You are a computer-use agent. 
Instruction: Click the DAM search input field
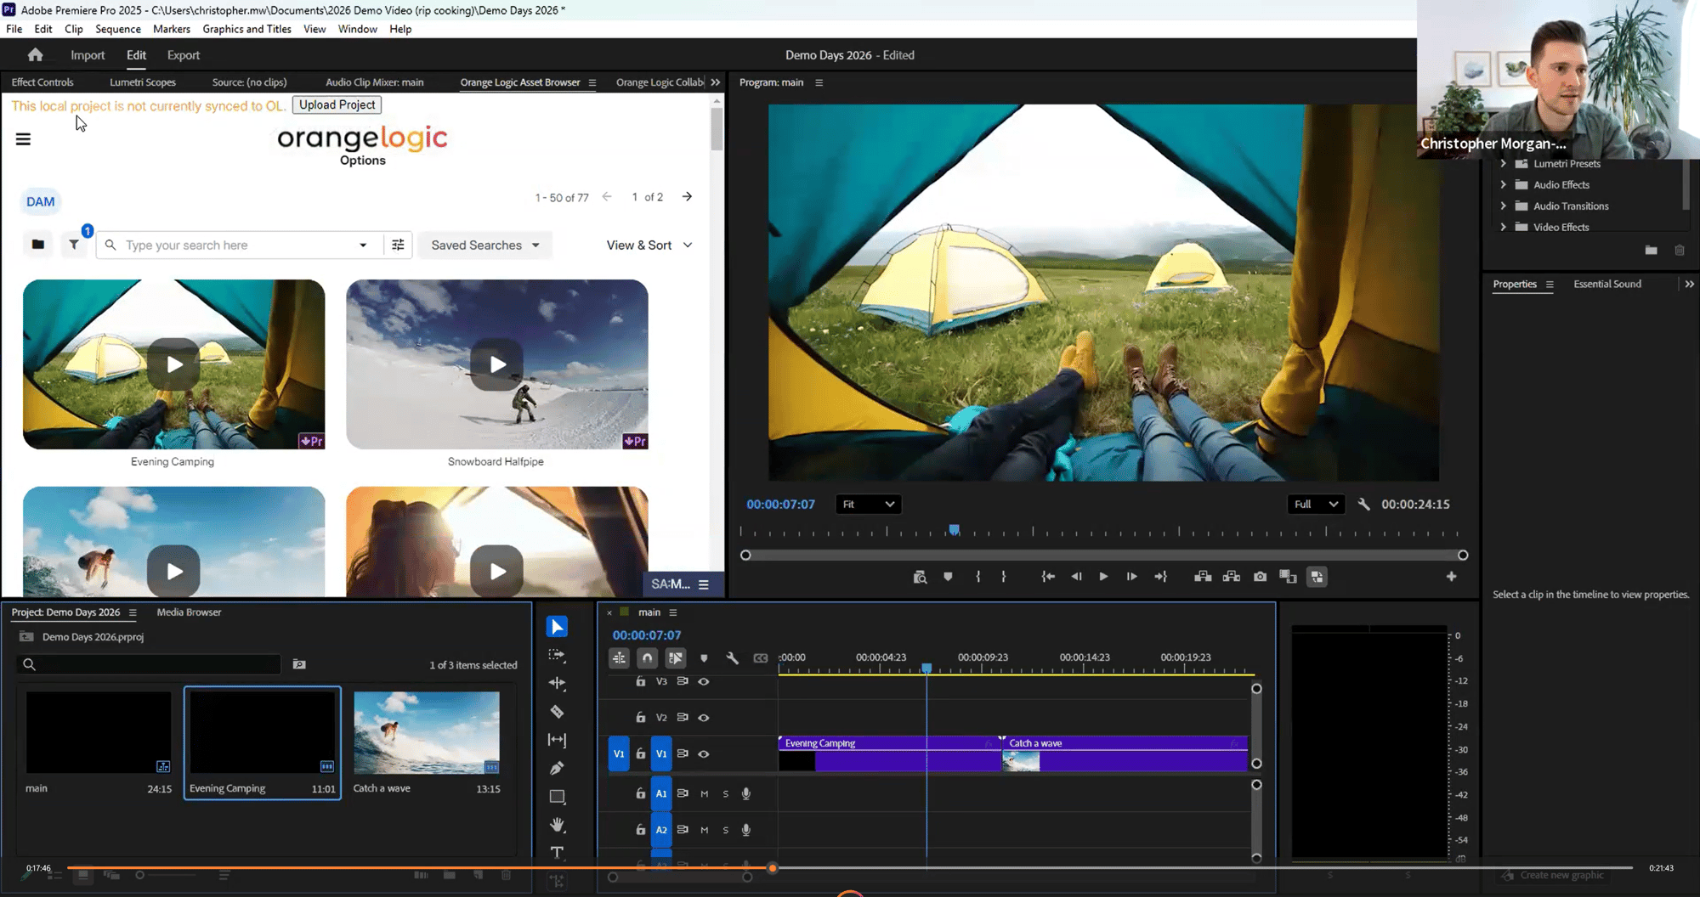(x=241, y=245)
